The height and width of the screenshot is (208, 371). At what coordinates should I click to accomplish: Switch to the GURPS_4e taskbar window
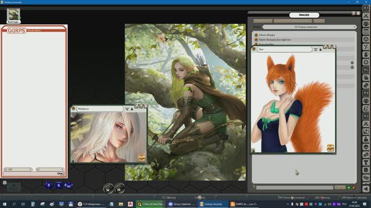[x=245, y=204]
